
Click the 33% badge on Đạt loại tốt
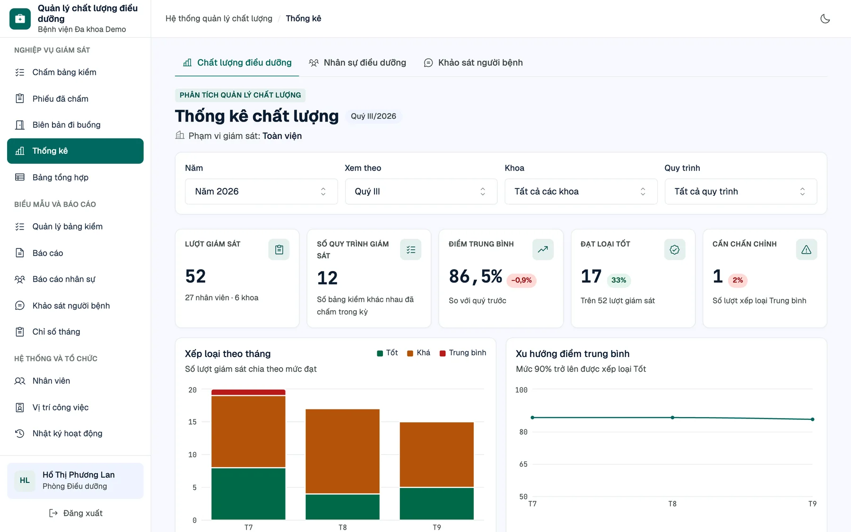tap(618, 280)
